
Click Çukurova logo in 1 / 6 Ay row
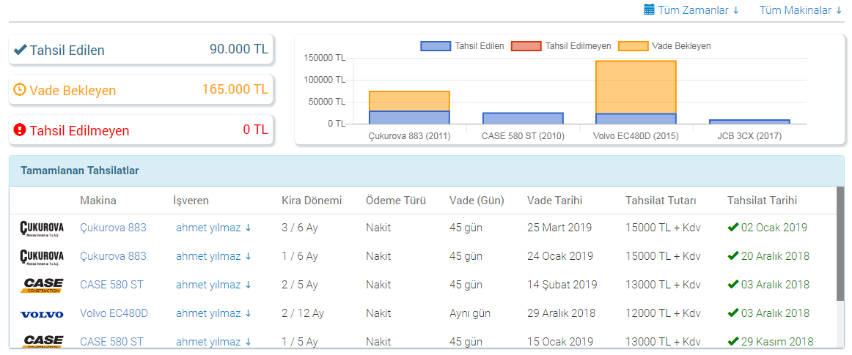click(42, 256)
